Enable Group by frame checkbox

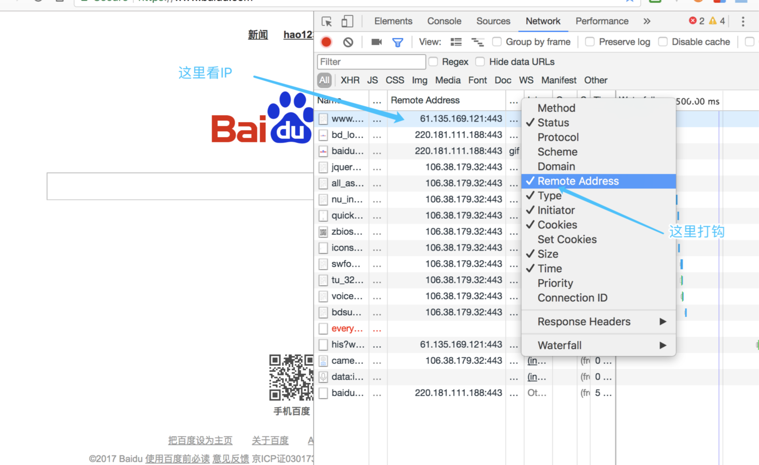497,42
